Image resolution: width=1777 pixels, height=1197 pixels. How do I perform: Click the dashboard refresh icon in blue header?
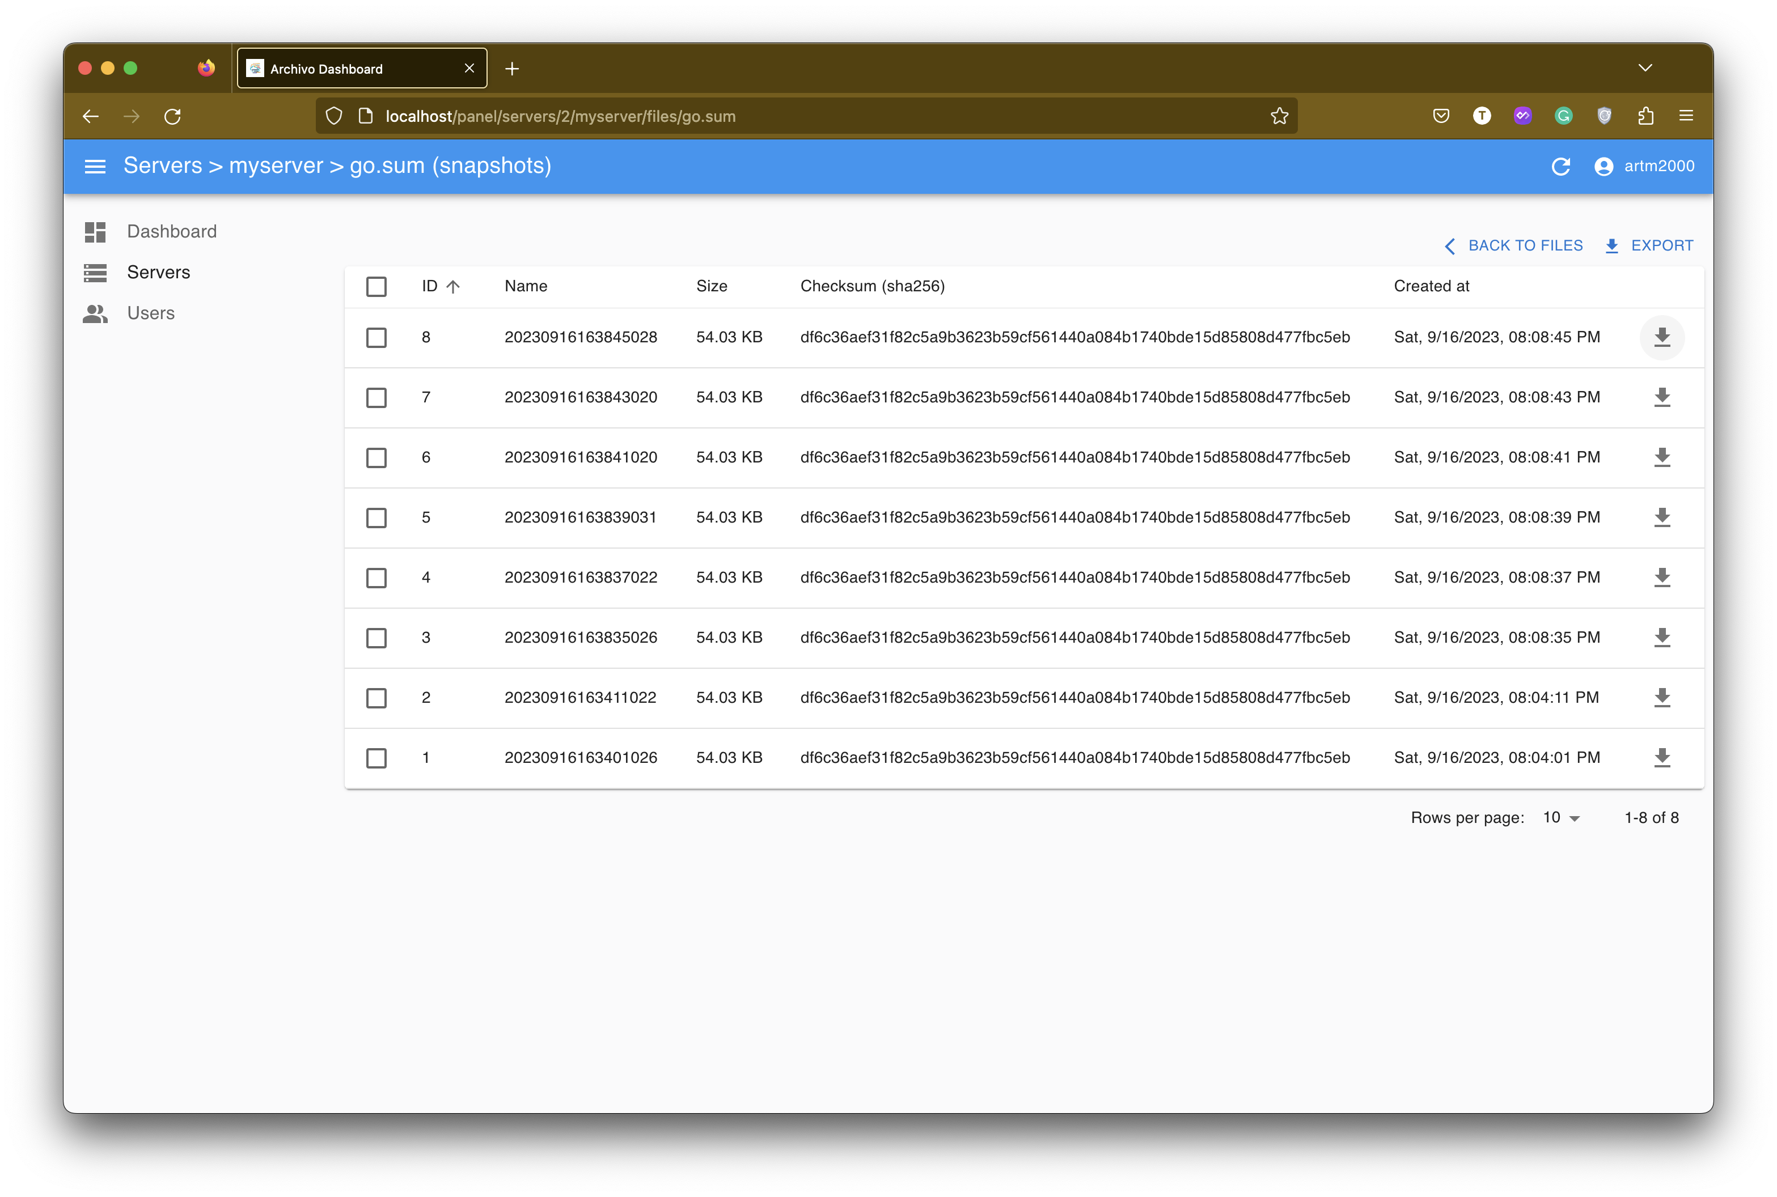coord(1560,167)
